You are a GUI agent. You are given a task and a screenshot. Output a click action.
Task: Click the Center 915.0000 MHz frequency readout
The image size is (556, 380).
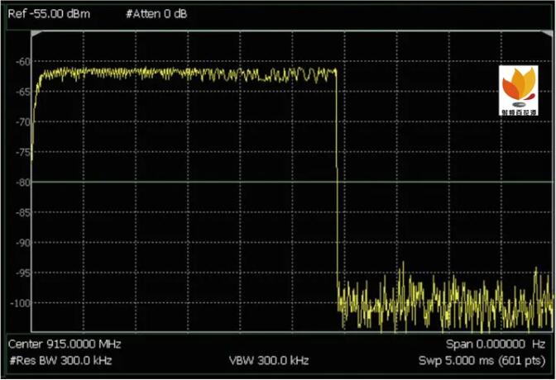65,344
